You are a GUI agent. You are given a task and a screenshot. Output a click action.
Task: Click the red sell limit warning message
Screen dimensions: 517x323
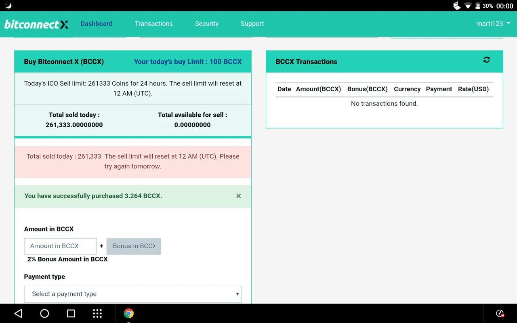pos(133,161)
